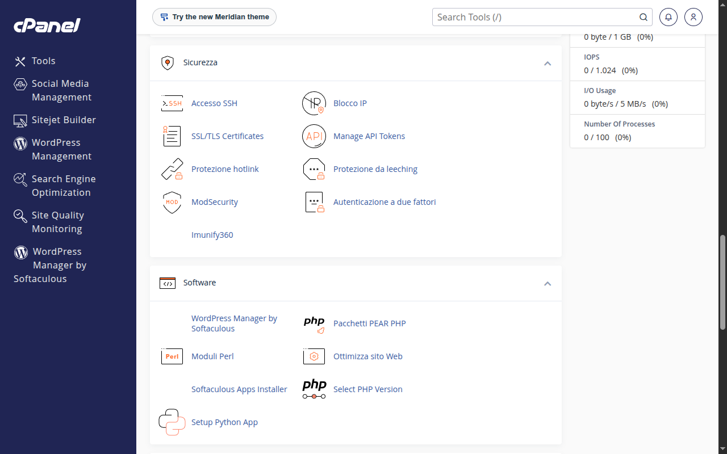Screen dimensions: 727x454
Task: Open the Manage API Tokens link
Action: [x=369, y=136]
